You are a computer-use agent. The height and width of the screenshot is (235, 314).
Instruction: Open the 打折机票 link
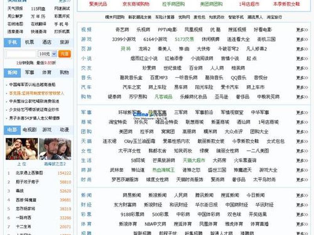click(x=62, y=32)
